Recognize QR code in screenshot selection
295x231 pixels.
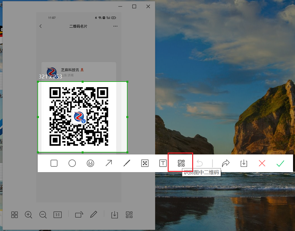[181, 163]
